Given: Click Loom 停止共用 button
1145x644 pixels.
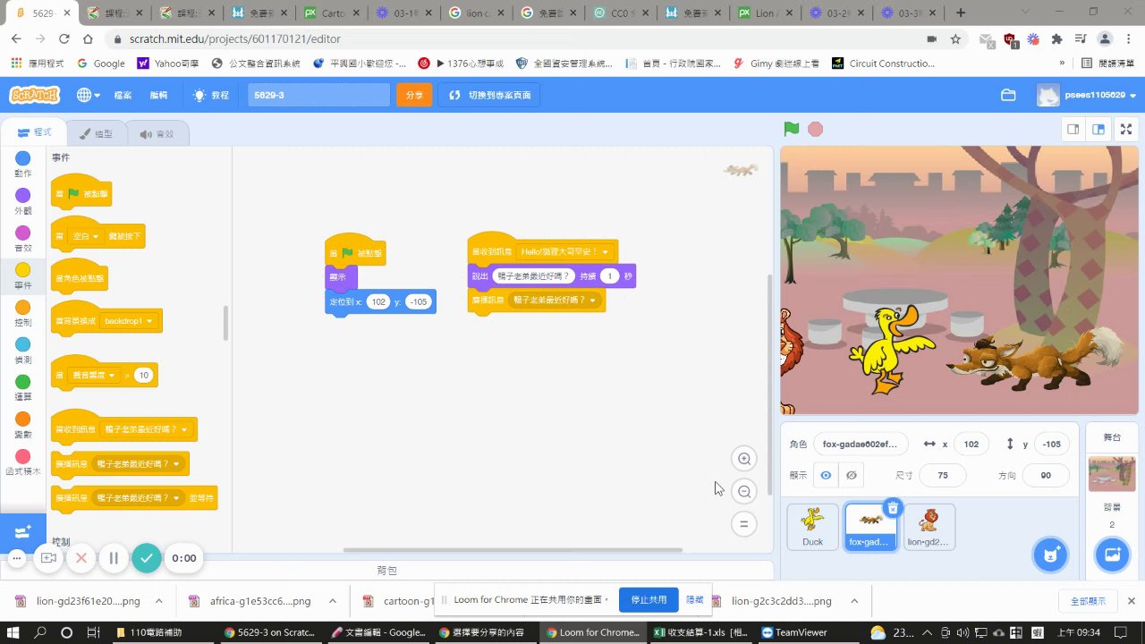Looking at the screenshot, I should (x=649, y=599).
